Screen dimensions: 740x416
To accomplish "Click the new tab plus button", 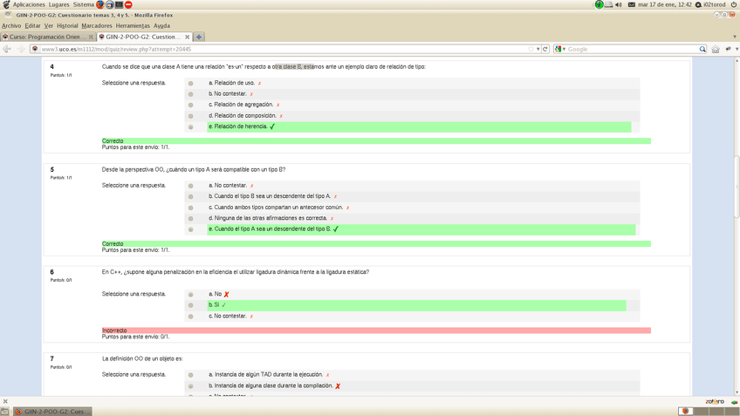I will (199, 37).
